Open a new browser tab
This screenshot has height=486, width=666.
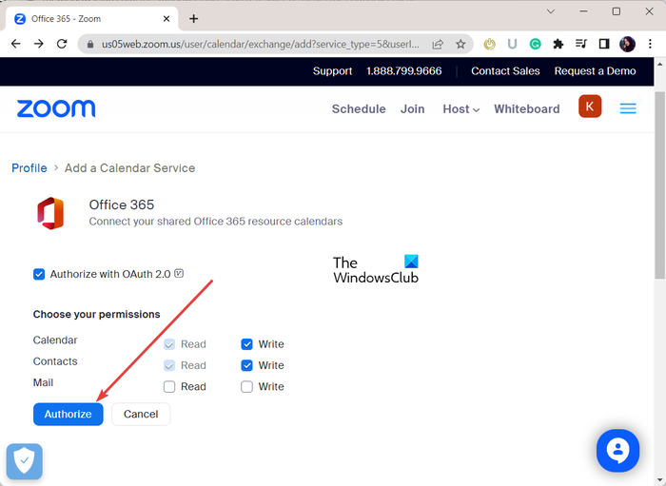(x=194, y=19)
